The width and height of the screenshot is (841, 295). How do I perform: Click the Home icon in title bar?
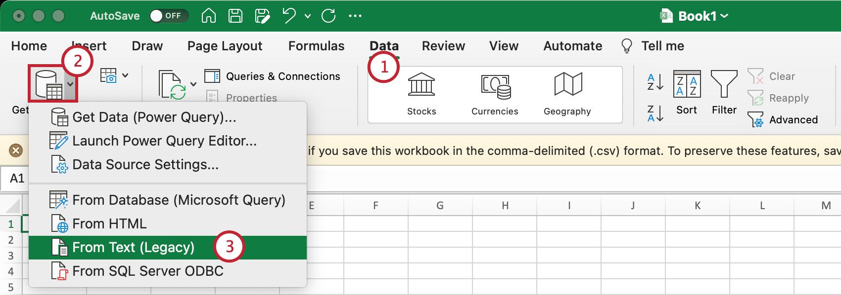pos(209,16)
